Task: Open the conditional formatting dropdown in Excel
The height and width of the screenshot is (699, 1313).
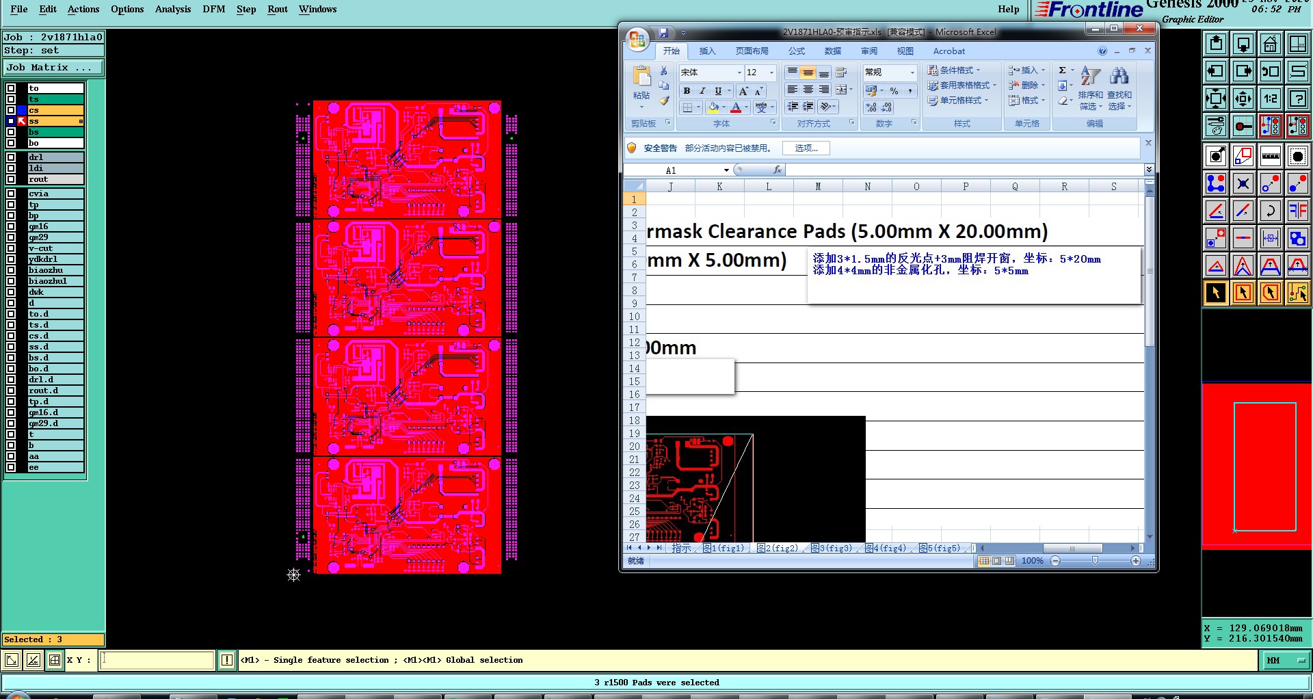Action: click(955, 70)
